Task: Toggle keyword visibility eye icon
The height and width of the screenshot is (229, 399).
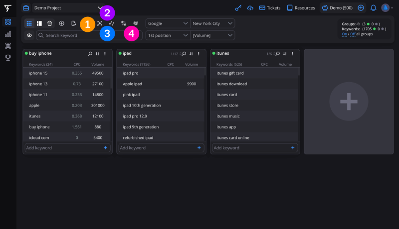Action: pos(29,35)
